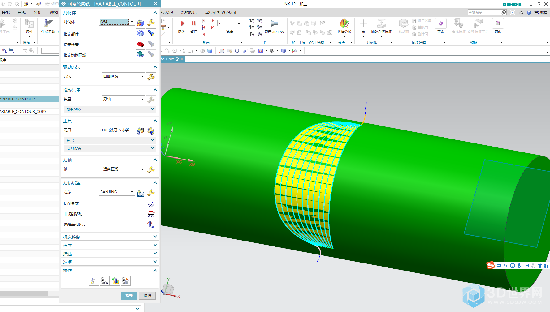Screen dimensions: 550x312
Task: Click the Properties (属性) ribbon icon
Action: [x=29, y=24]
